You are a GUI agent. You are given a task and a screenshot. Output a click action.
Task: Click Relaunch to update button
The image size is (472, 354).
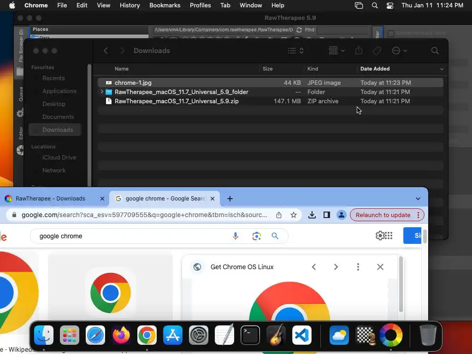click(x=383, y=215)
